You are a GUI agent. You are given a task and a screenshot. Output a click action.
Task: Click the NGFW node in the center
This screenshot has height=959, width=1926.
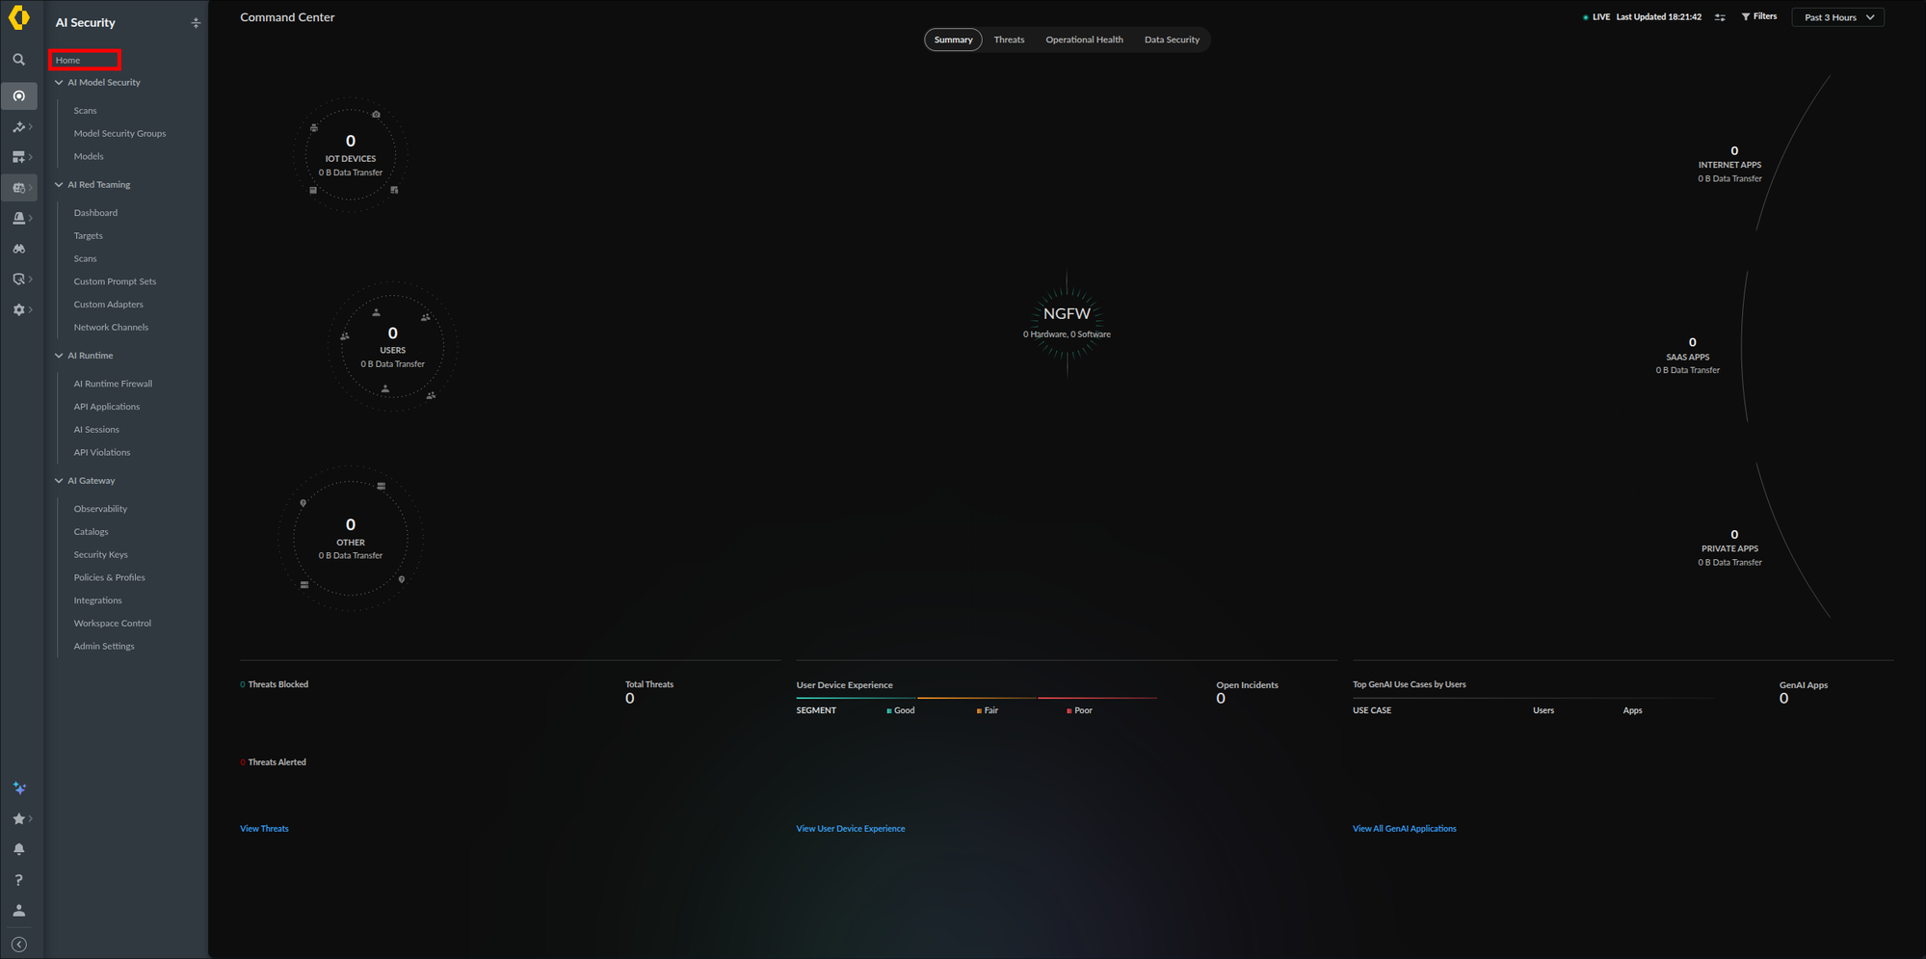[x=1067, y=321]
